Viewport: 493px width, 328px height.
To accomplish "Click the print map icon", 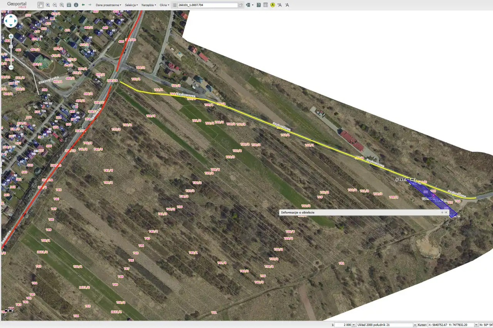I will point(69,5).
